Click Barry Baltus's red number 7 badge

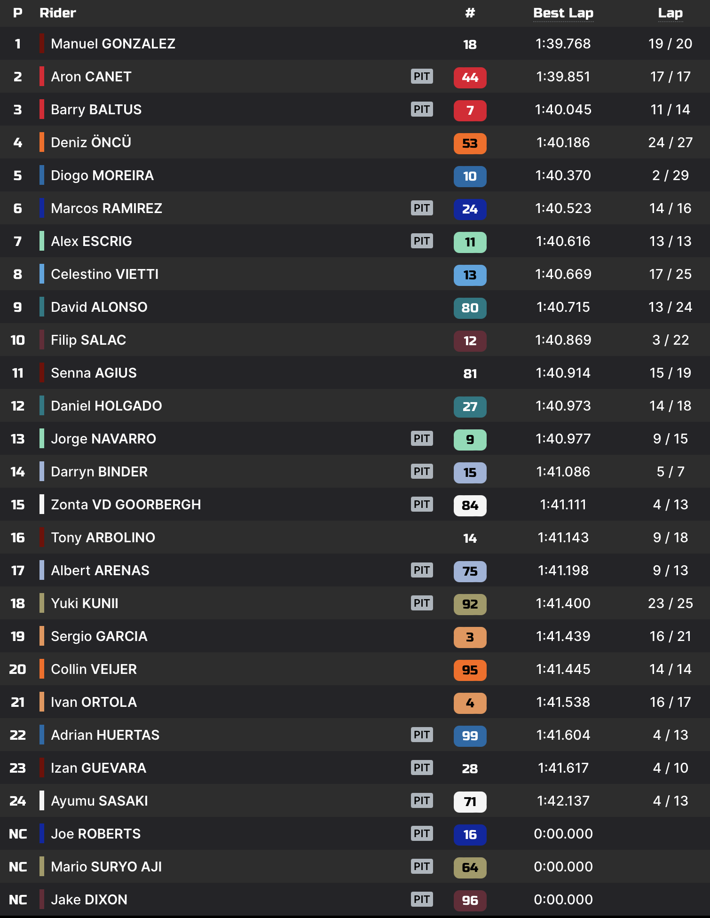[x=470, y=111]
